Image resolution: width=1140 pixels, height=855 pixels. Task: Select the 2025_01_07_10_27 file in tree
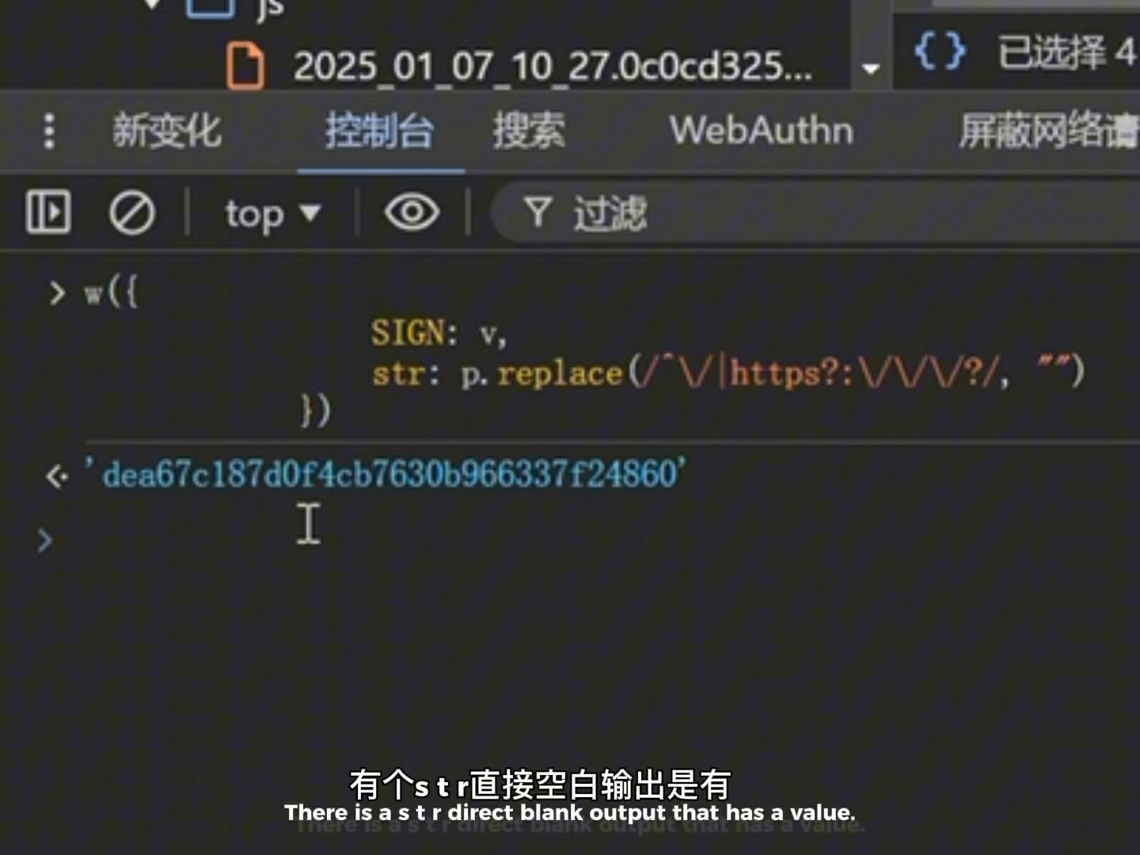[x=553, y=66]
